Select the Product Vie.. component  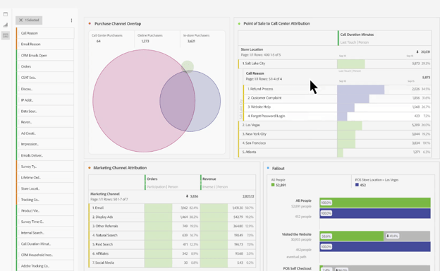(45, 210)
